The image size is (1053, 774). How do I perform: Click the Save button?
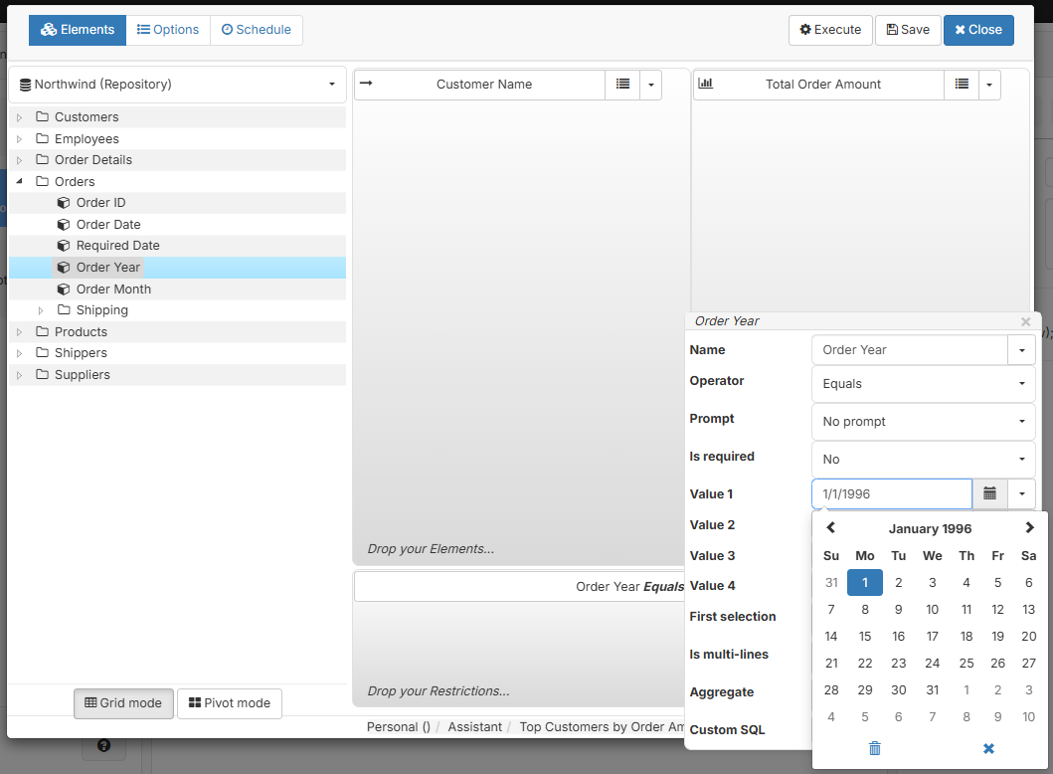tap(907, 30)
